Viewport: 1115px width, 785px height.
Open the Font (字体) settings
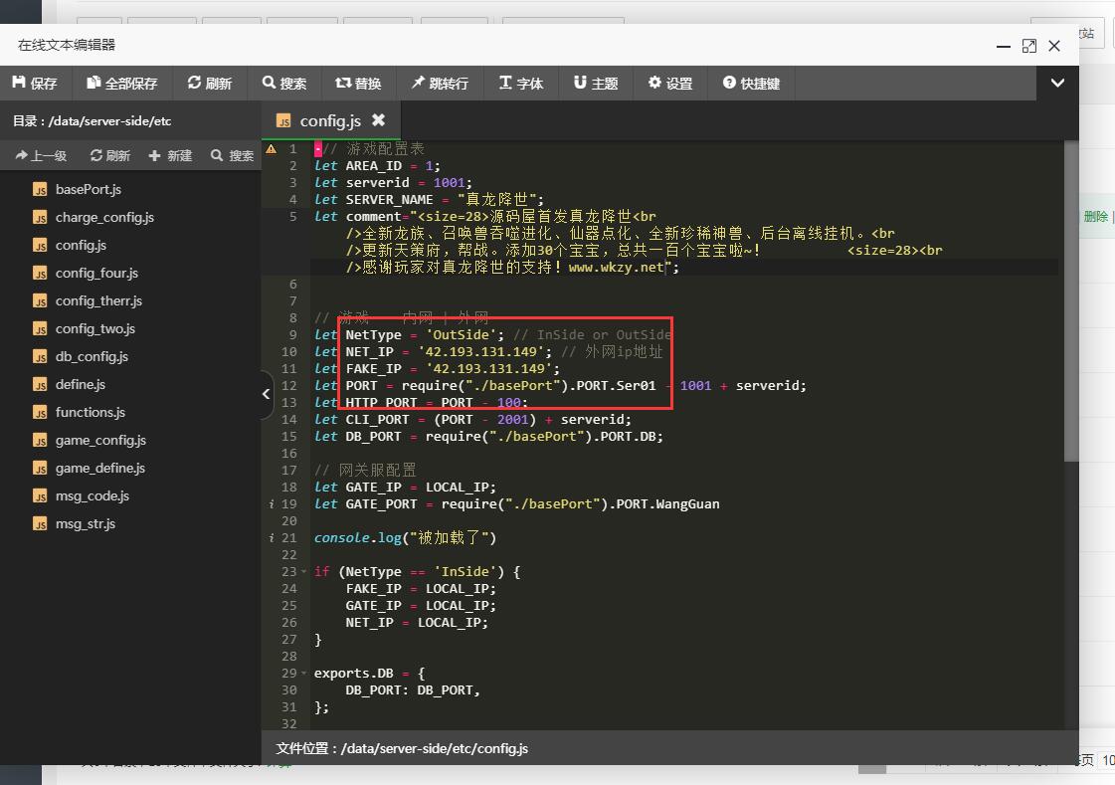(x=521, y=84)
